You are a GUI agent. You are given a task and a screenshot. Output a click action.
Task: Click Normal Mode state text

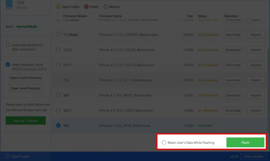tap(27, 27)
